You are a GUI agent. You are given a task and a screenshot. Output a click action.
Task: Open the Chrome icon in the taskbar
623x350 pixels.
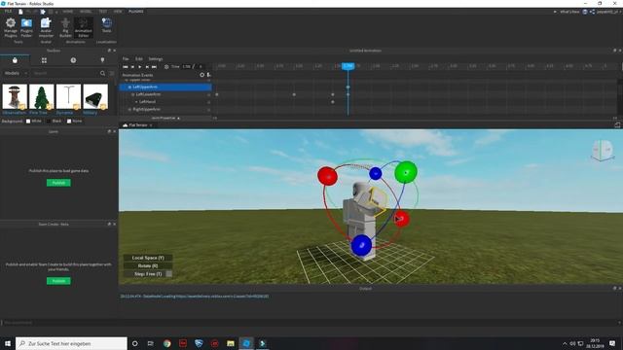tap(166, 343)
